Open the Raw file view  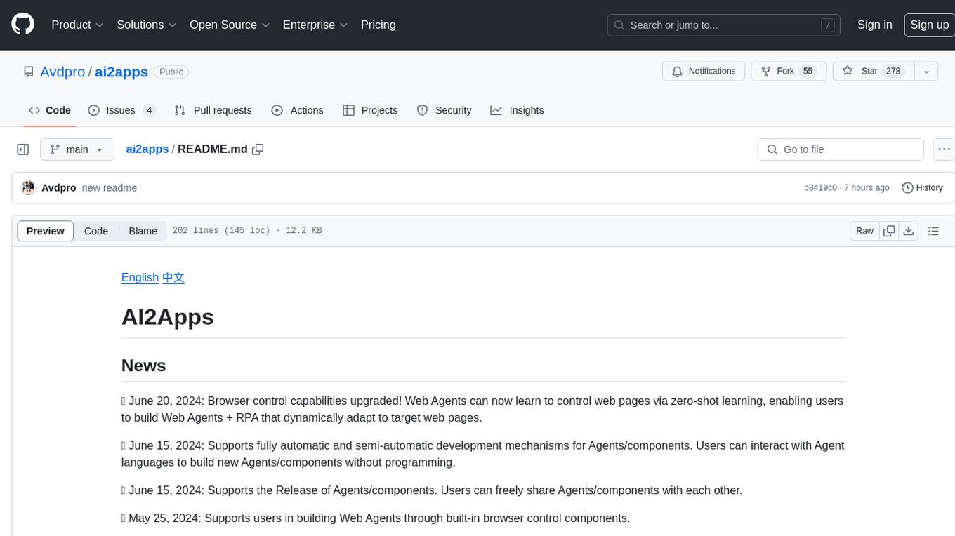click(864, 231)
